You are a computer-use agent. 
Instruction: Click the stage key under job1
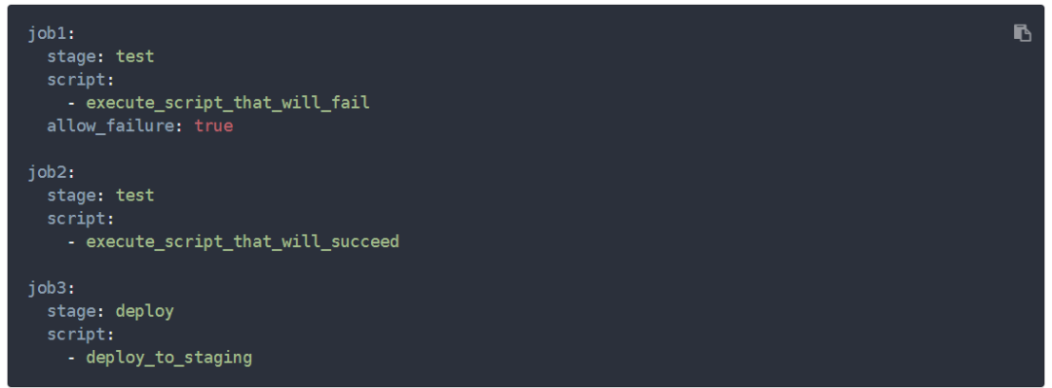coord(72,57)
